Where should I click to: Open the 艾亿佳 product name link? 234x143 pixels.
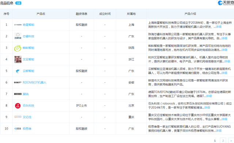click(27, 117)
